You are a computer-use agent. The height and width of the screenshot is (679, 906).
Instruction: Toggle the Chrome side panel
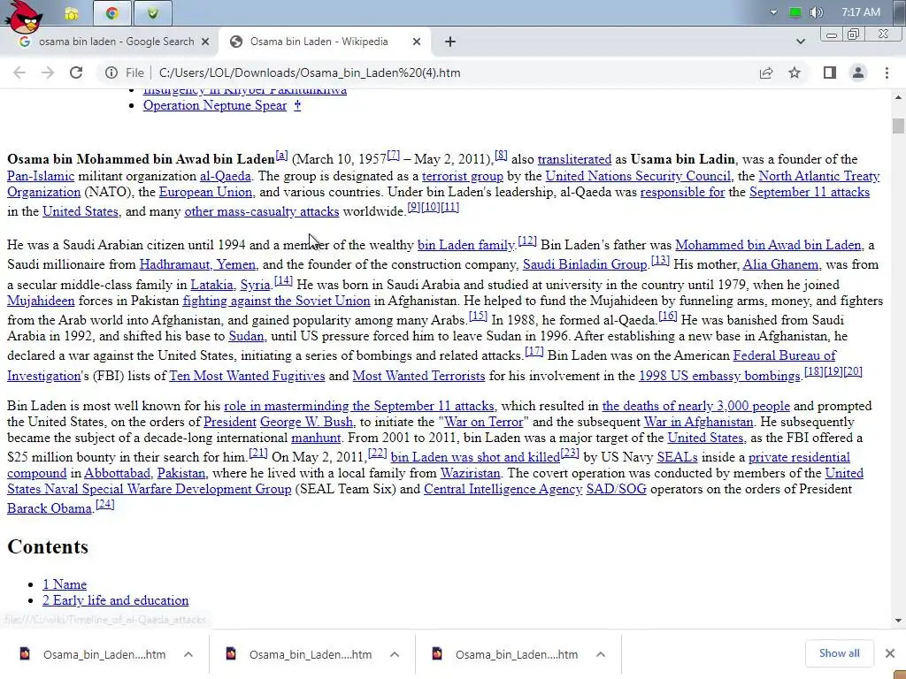830,72
